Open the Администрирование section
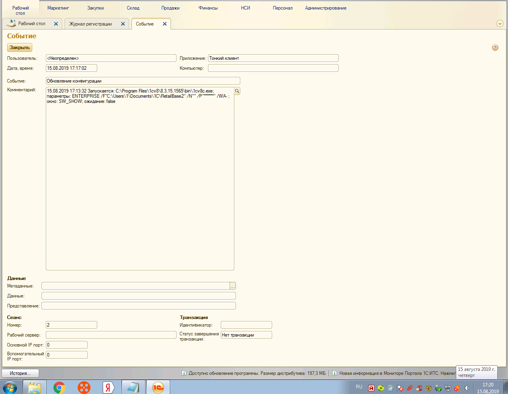 [326, 8]
